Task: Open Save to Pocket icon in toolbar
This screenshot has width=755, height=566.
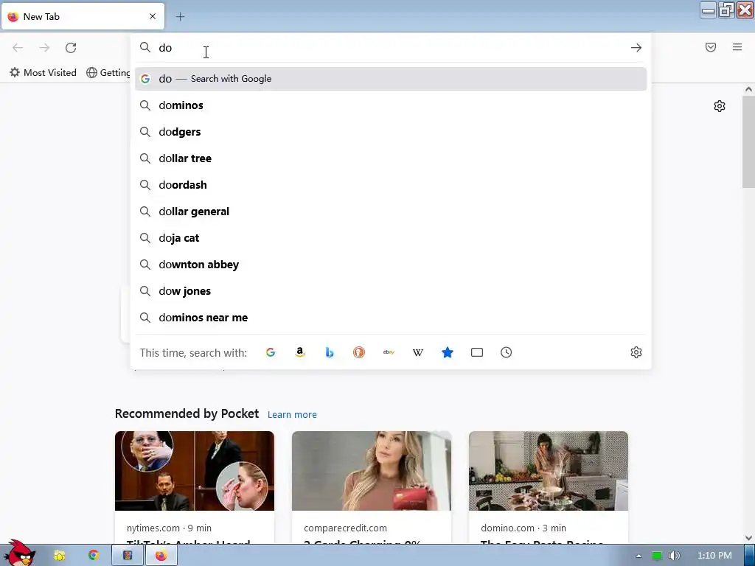Action: [711, 47]
